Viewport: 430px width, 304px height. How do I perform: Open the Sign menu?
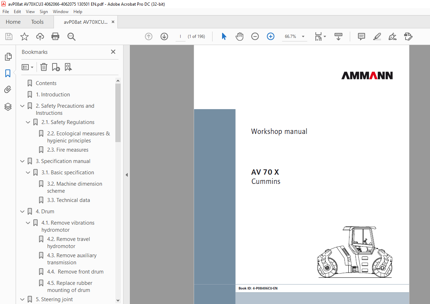click(x=44, y=12)
